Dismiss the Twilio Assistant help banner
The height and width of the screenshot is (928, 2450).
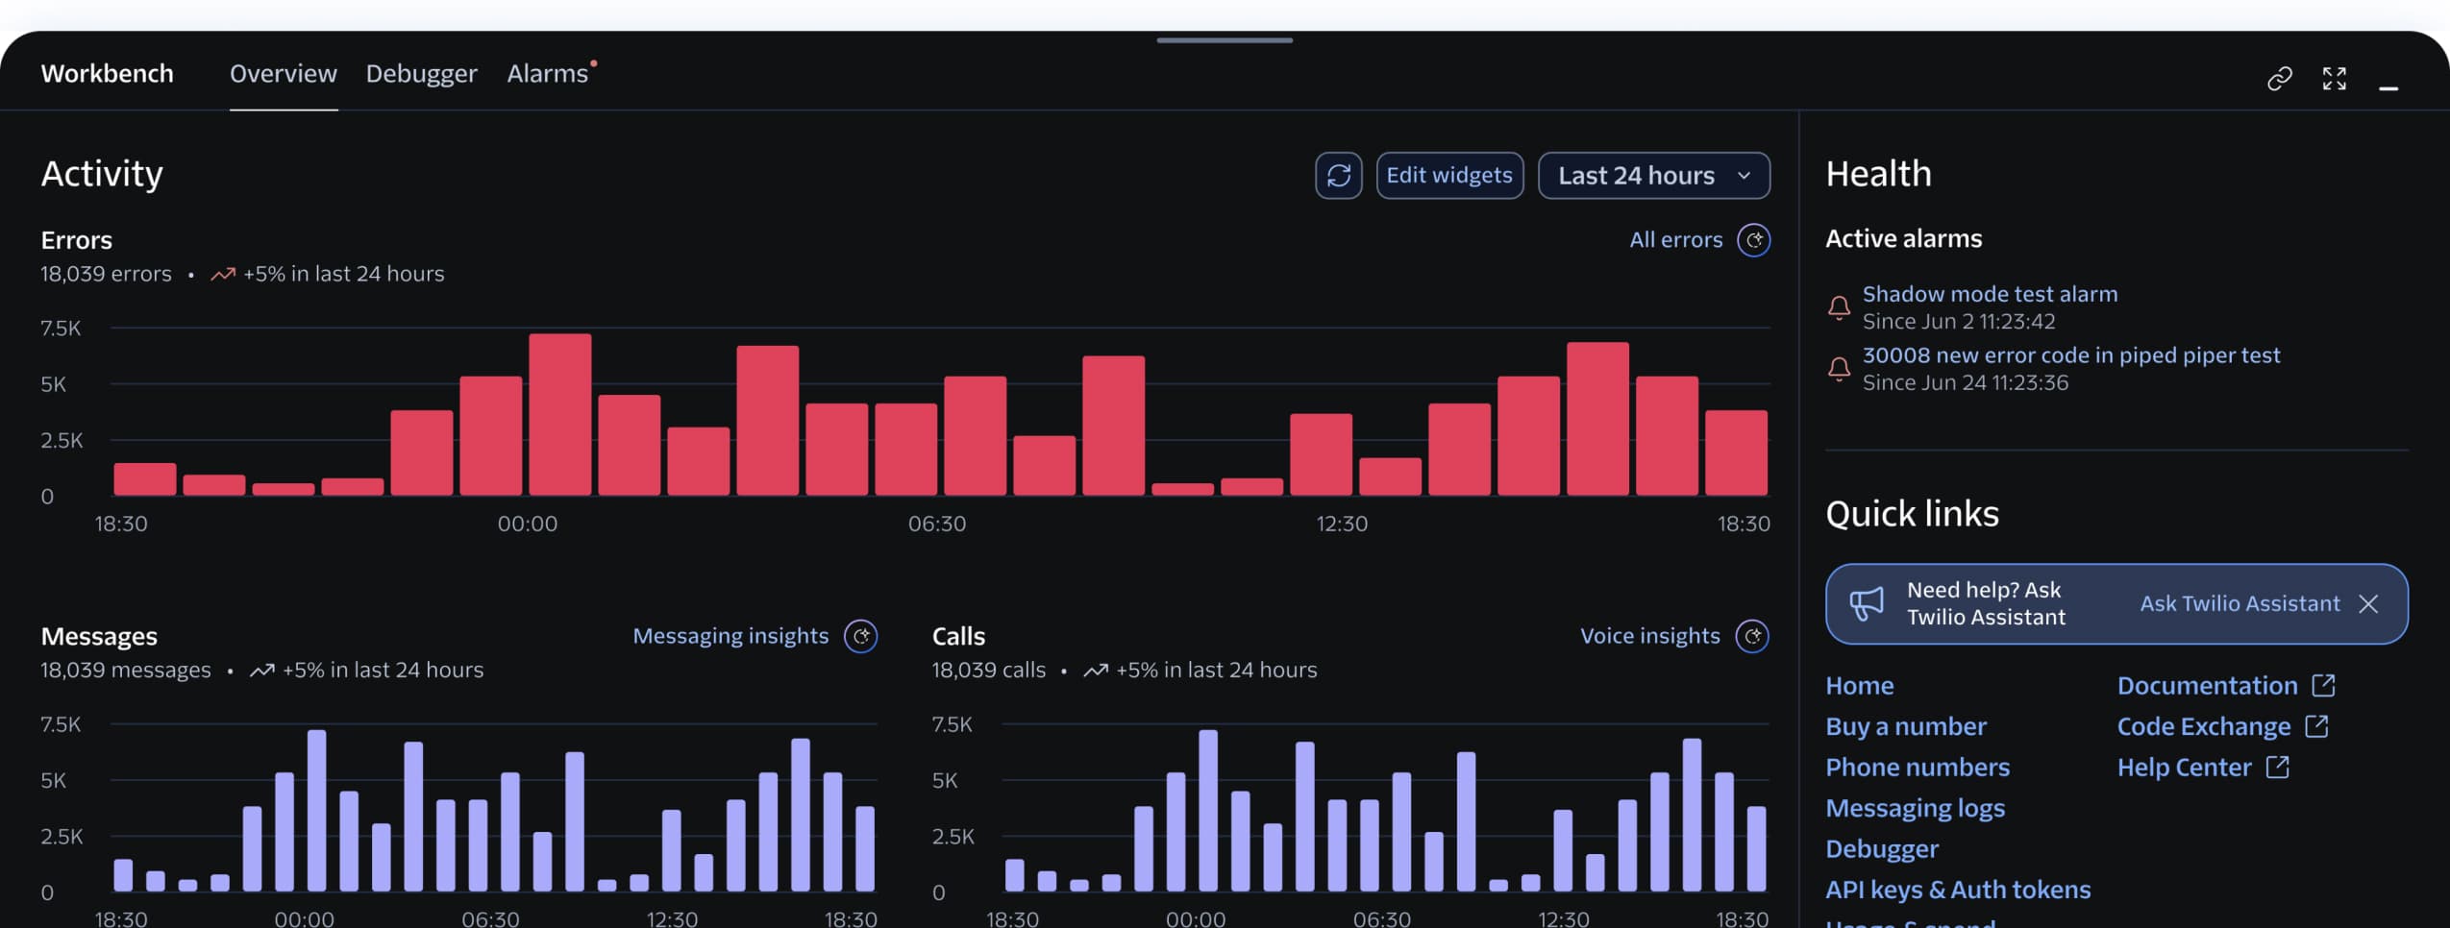pyautogui.click(x=2368, y=603)
